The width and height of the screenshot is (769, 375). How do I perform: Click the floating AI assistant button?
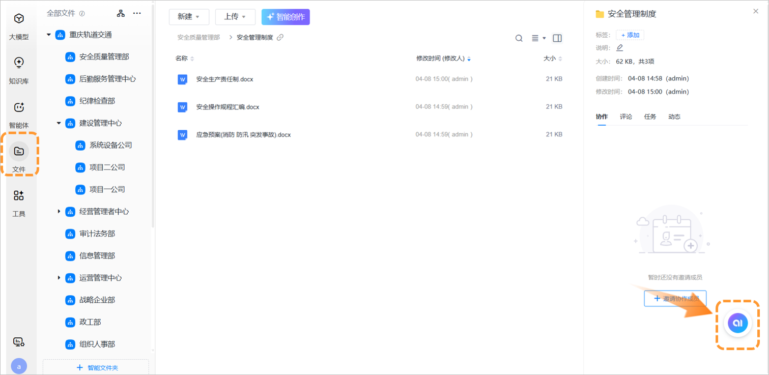point(737,323)
